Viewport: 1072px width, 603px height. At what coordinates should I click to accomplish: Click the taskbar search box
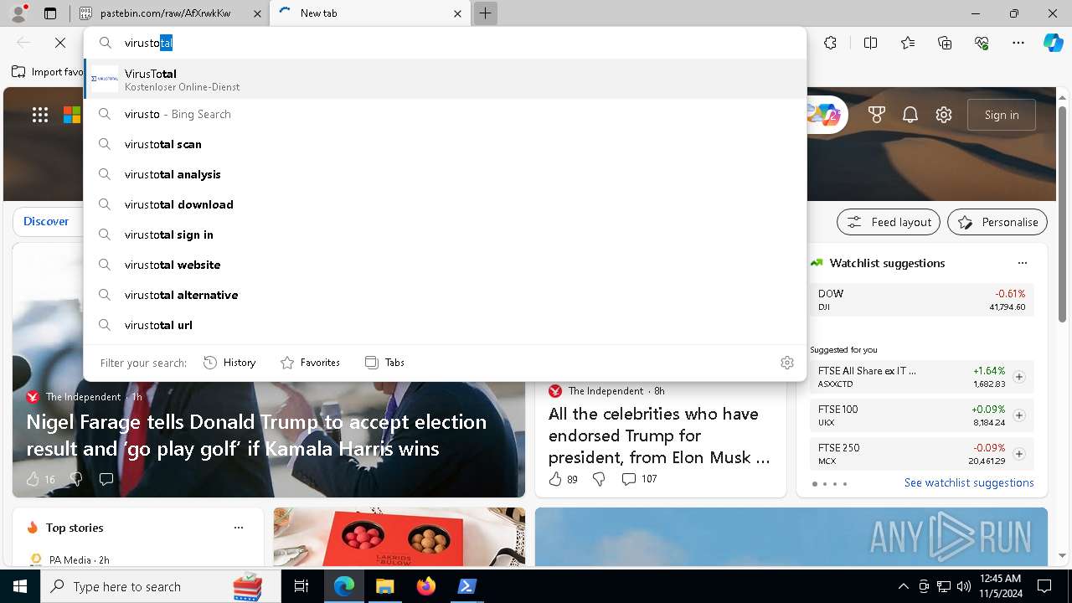(159, 586)
